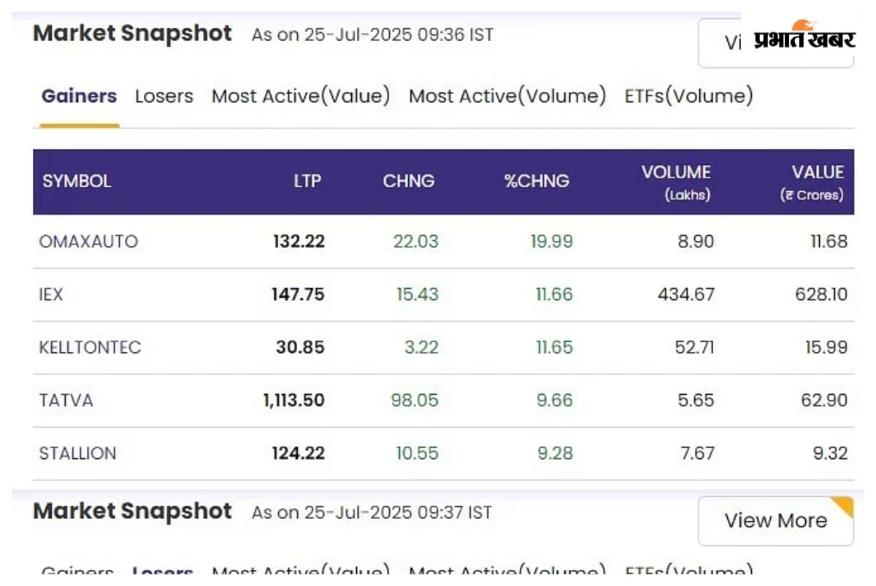Switch to top ETFs(Volume) tab
Screen dimensions: 876x586
tap(688, 96)
